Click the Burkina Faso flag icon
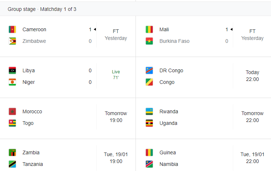The width and height of the screenshot is (271, 171). (149, 41)
